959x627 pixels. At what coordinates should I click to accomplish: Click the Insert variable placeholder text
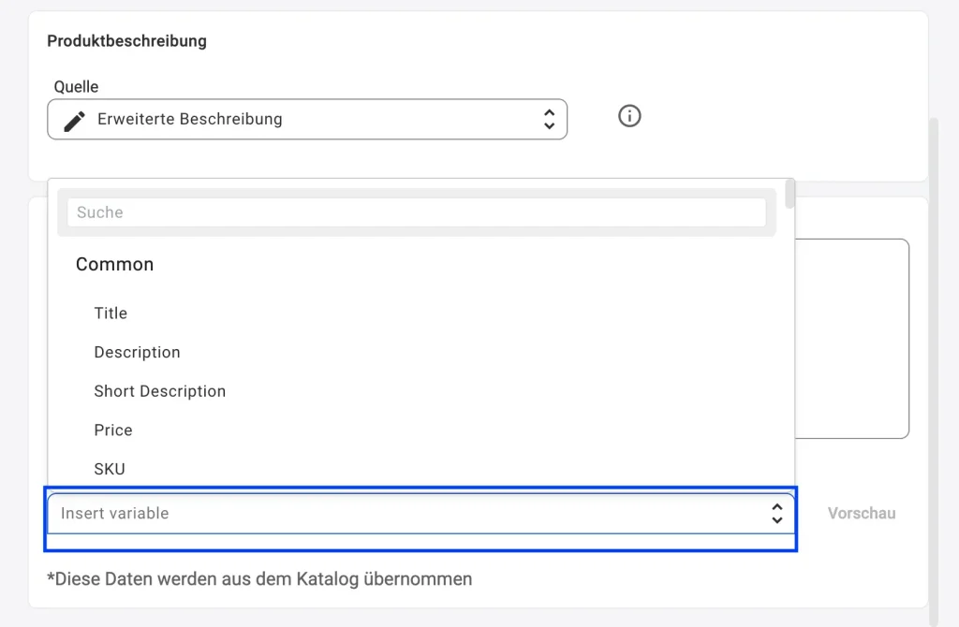click(114, 513)
